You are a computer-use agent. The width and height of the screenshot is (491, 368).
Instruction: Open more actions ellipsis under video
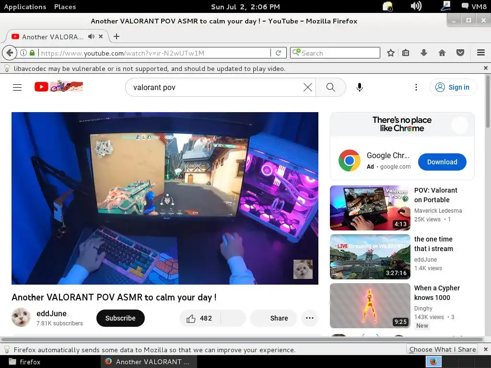[x=310, y=318]
